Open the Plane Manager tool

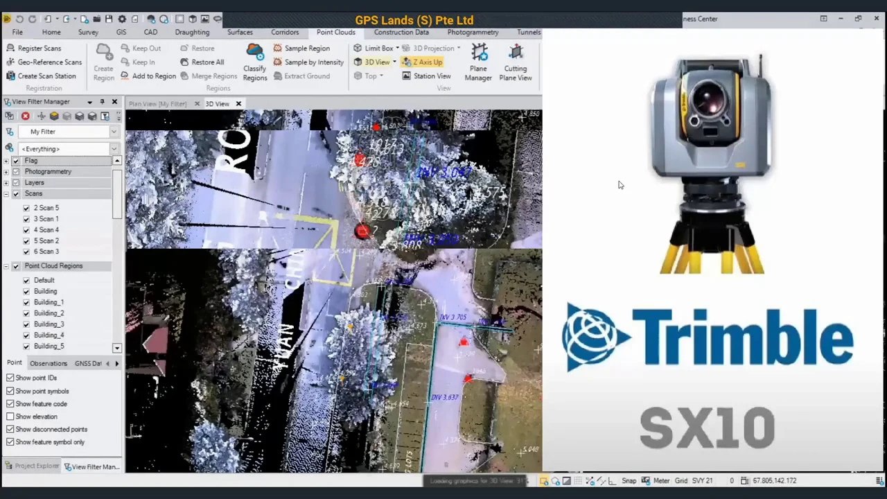[x=478, y=63]
